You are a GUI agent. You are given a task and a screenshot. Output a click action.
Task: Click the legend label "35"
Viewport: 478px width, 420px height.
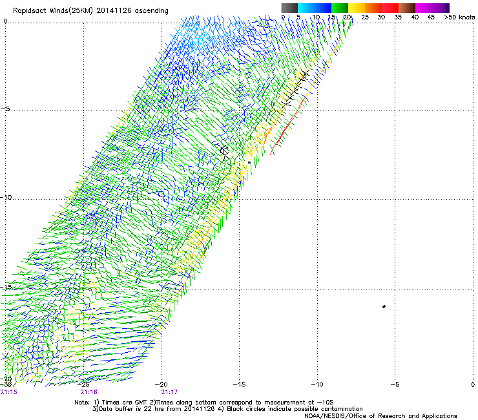398,17
